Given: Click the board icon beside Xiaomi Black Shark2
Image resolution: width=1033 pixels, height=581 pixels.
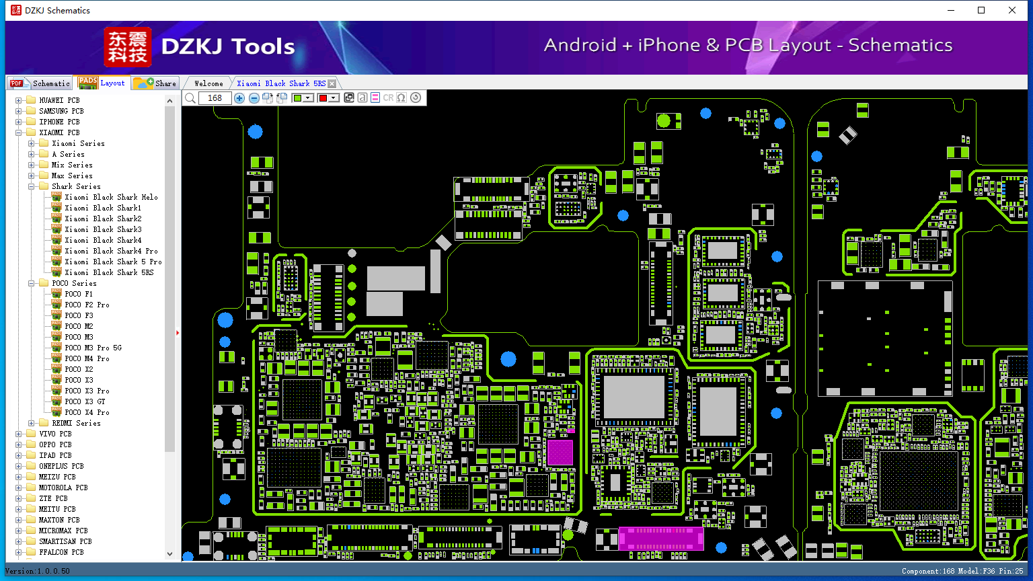Looking at the screenshot, I should (x=56, y=219).
